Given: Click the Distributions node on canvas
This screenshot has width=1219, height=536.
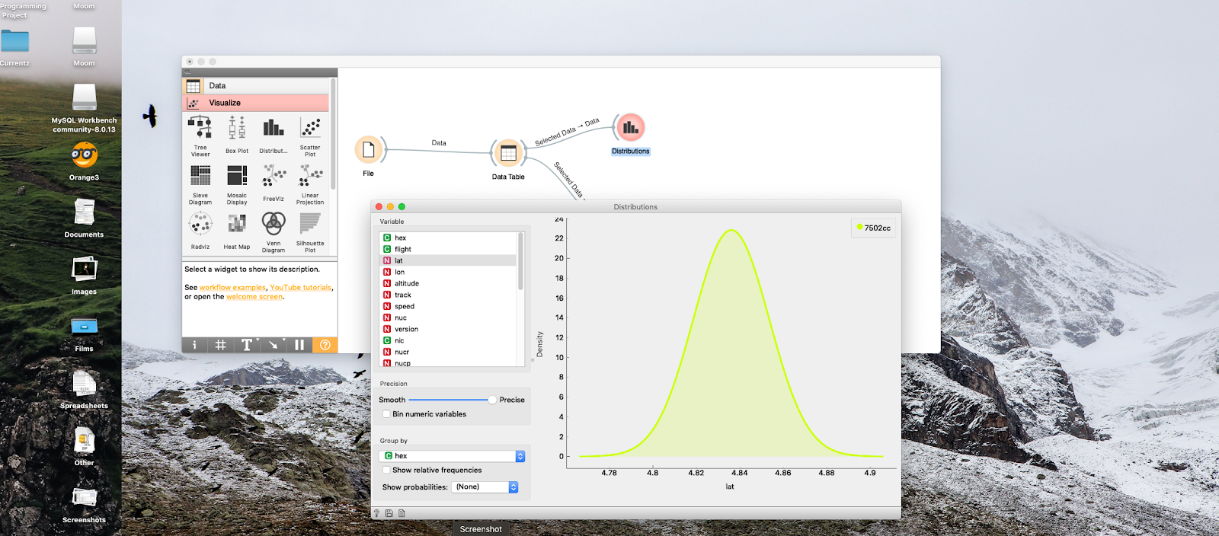Looking at the screenshot, I should point(631,128).
